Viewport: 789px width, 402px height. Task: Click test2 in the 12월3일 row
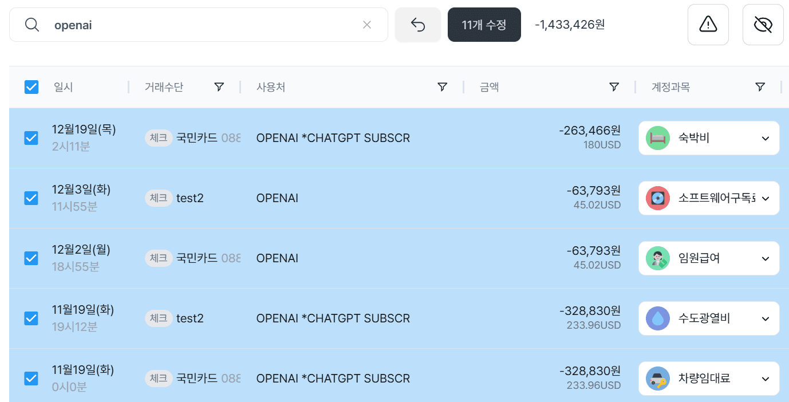pos(190,198)
